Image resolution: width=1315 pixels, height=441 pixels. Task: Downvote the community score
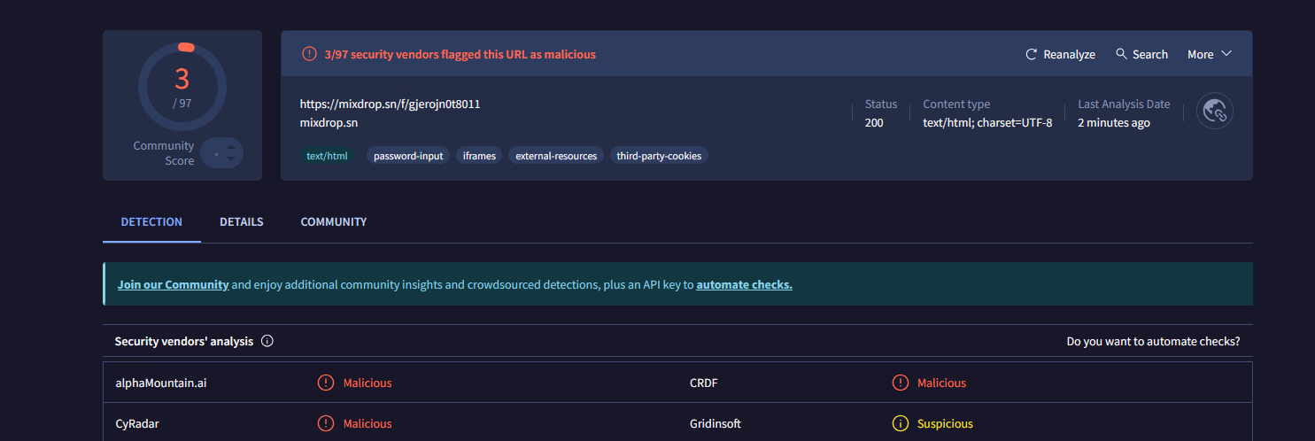pos(231,159)
